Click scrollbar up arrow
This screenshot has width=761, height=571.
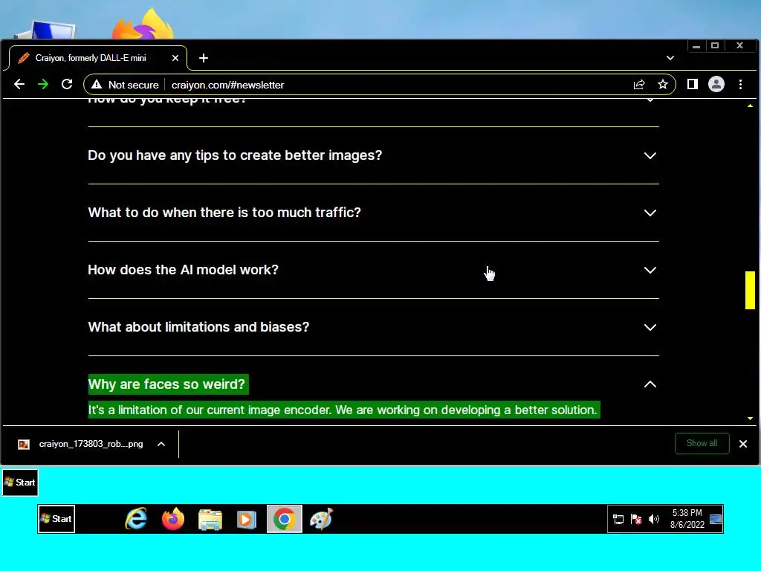click(750, 106)
